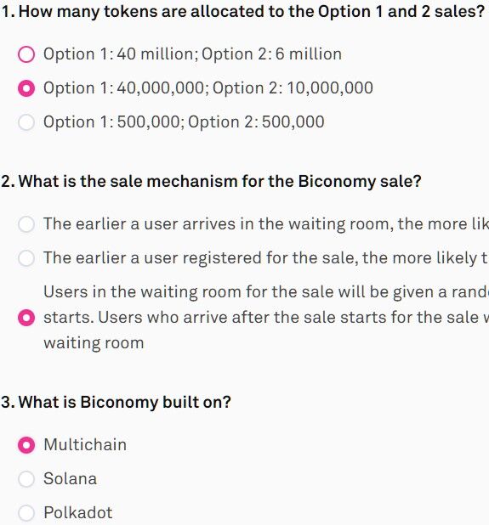Click the 'Option 1: 40 million; Option 2: 6 million' label text
The height and width of the screenshot is (525, 489).
coord(193,54)
